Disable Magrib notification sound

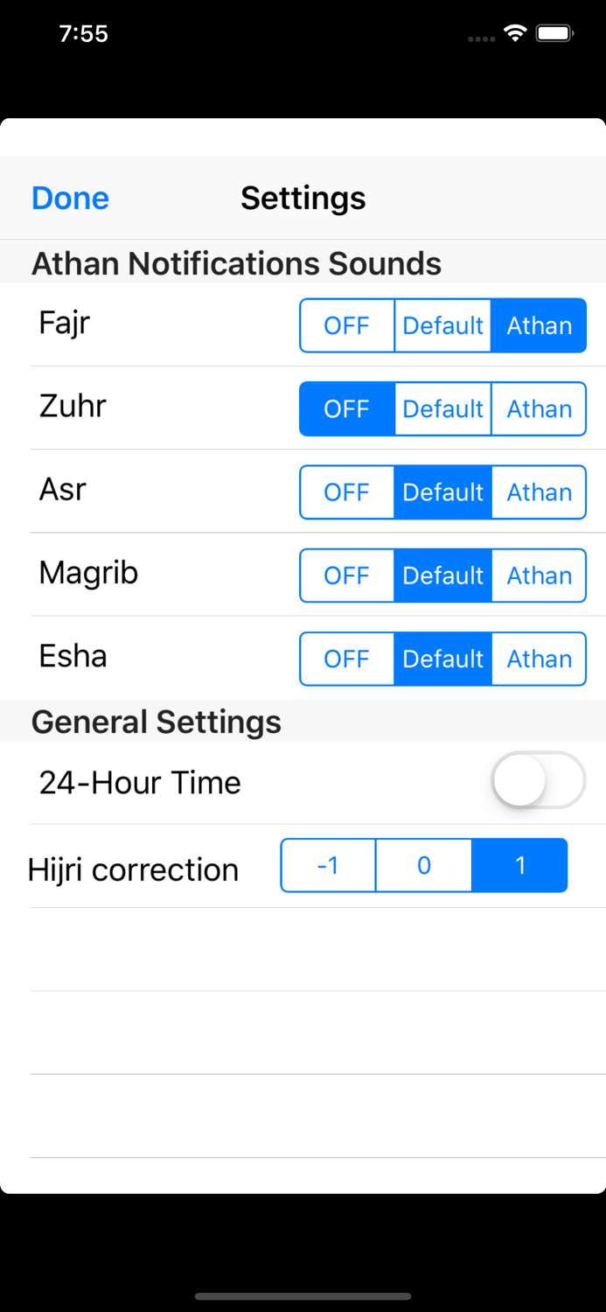click(x=346, y=576)
